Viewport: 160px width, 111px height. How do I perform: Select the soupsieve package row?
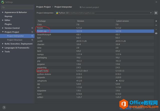coord(95,91)
